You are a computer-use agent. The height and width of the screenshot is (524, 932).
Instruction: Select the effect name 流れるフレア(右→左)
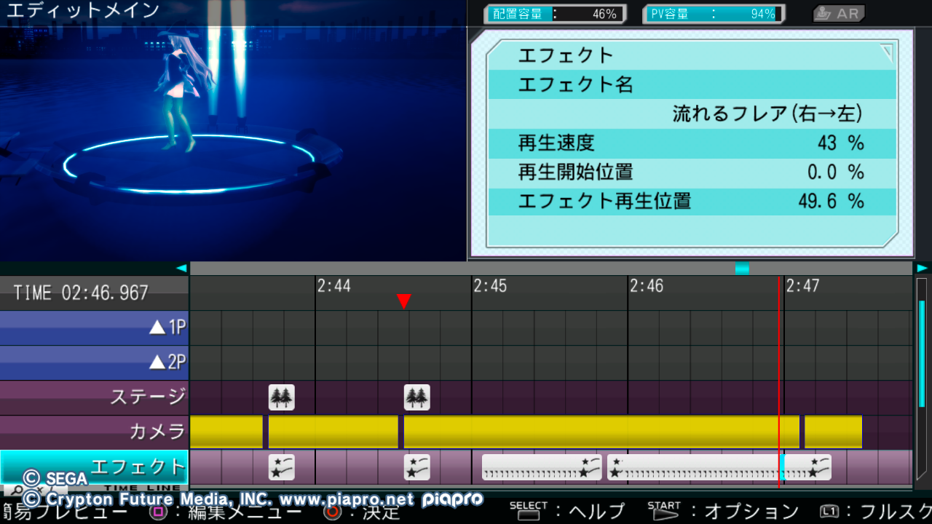(x=767, y=114)
